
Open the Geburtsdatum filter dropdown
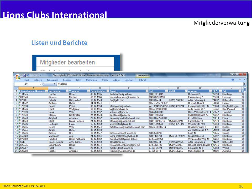pyautogui.click(x=108, y=91)
